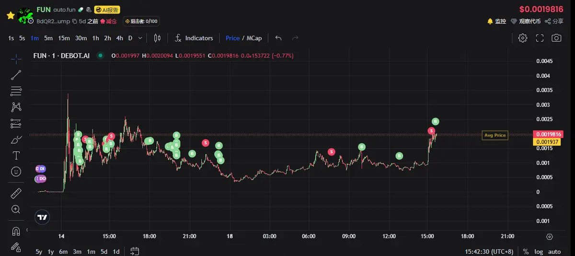Expand the timeframe dropdown chevron
Screen dimensions: 575x256
140,38
